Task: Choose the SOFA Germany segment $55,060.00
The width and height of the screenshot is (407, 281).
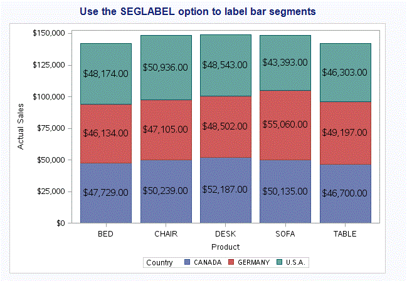Action: tap(285, 124)
